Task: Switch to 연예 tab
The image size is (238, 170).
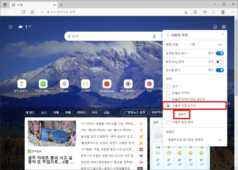Action: pyautogui.click(x=68, y=113)
